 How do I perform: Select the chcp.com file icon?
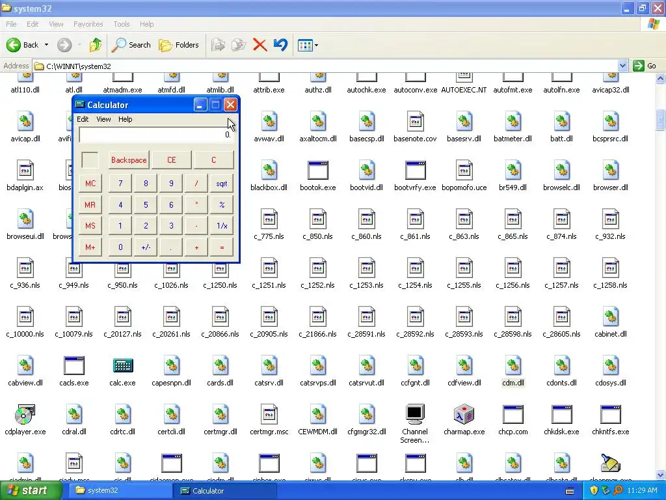coord(513,414)
